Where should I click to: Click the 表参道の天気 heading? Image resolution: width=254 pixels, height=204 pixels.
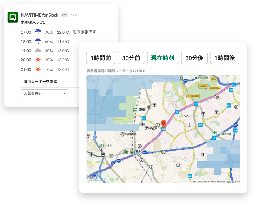pyautogui.click(x=33, y=22)
